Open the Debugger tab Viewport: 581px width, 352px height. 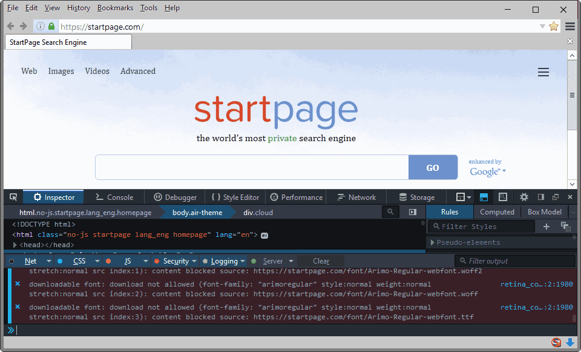pyautogui.click(x=176, y=197)
